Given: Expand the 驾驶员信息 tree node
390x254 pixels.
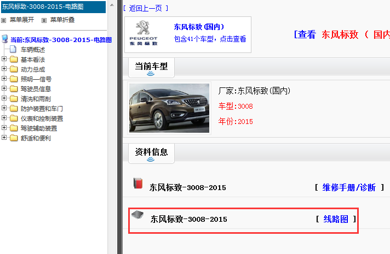Looking at the screenshot, I should click(4, 88).
